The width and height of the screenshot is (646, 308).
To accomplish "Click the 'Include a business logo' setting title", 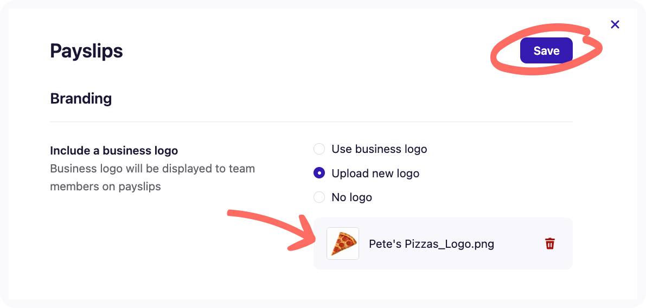I will pyautogui.click(x=114, y=151).
